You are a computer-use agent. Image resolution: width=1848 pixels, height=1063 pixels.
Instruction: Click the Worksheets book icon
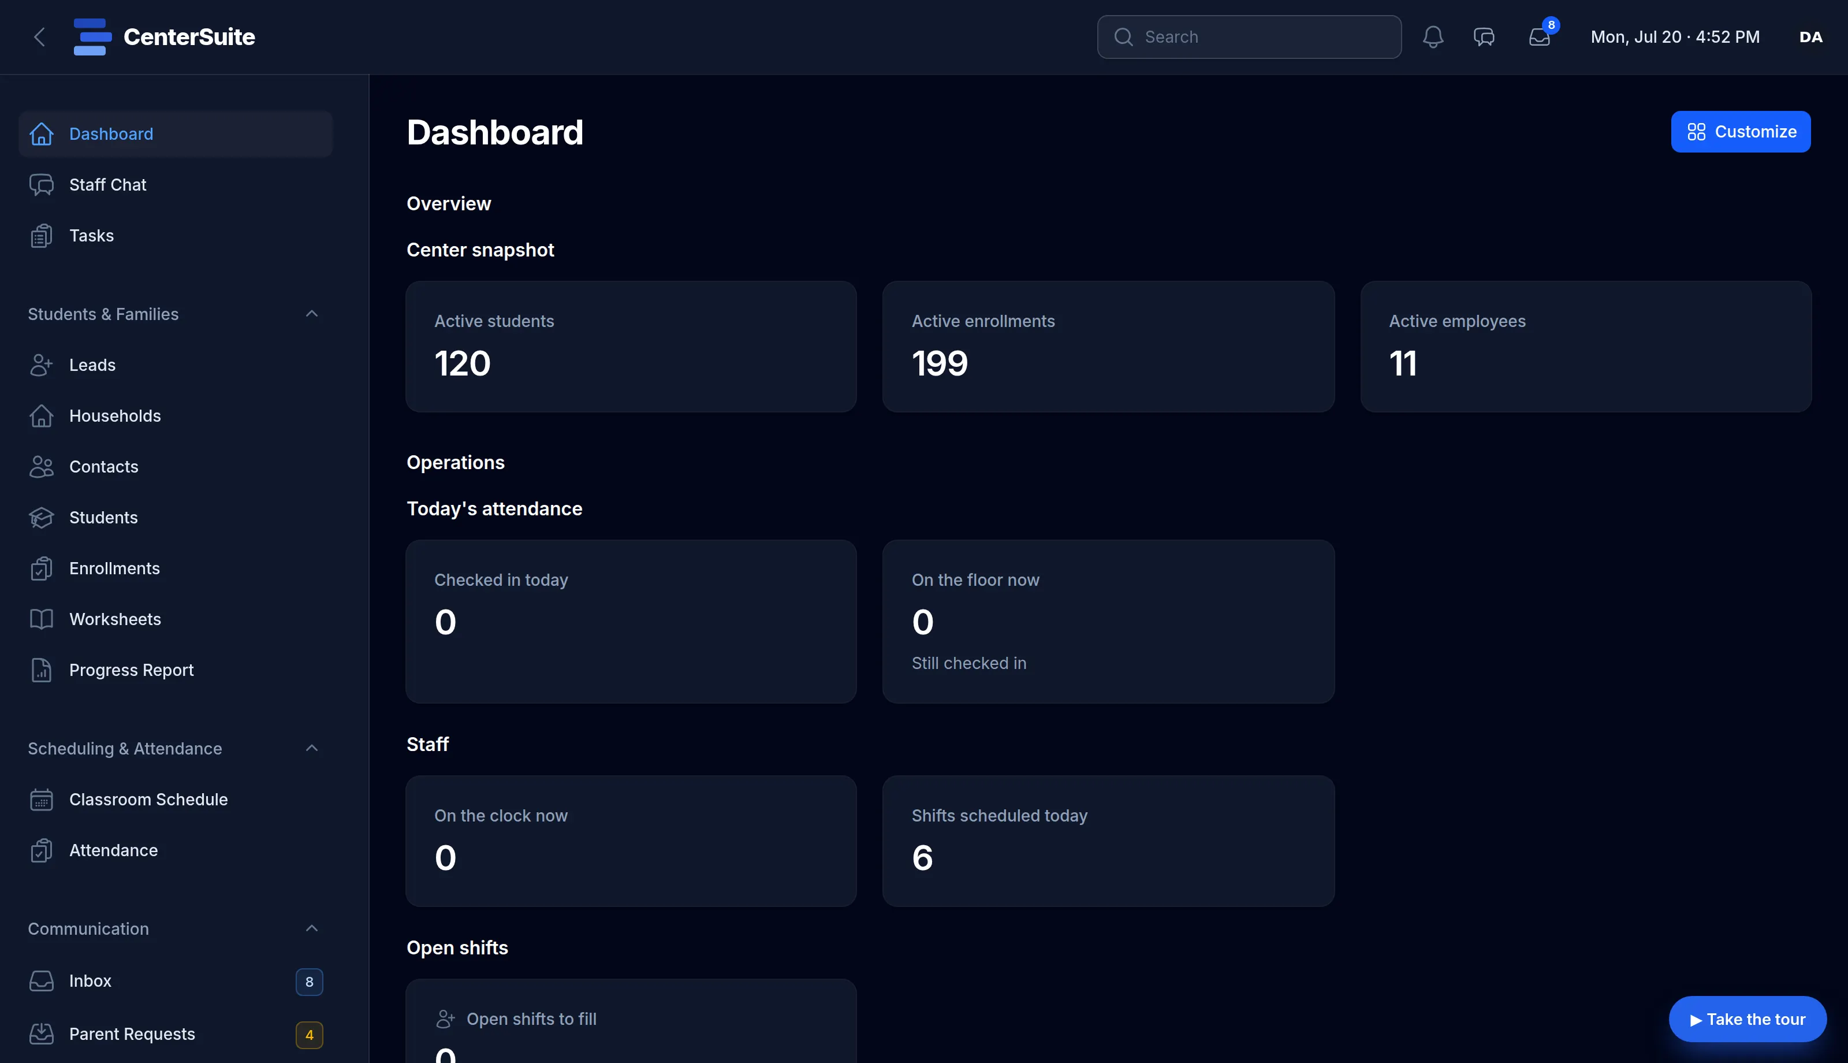pos(42,619)
